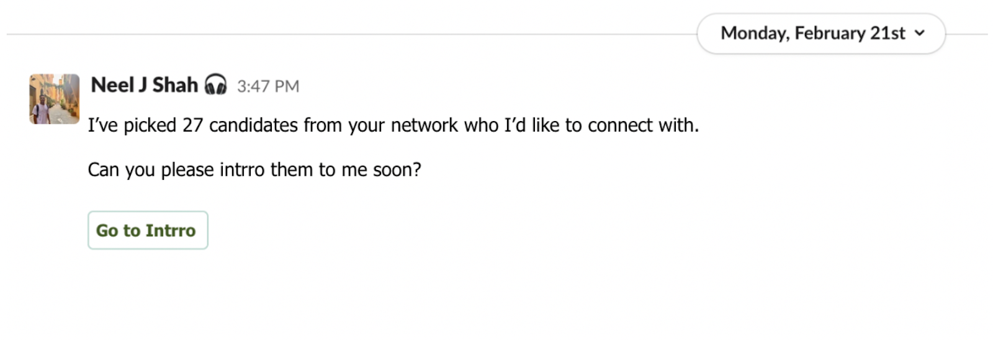Click the number 27 in the message

pyautogui.click(x=192, y=125)
